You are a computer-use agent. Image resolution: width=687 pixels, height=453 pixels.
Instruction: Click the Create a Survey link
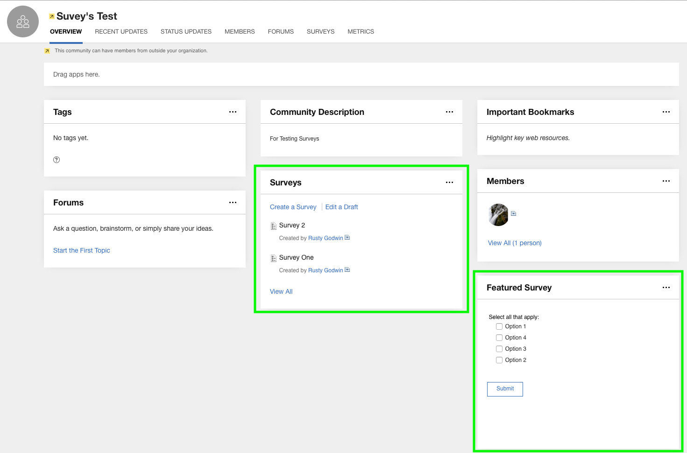pyautogui.click(x=293, y=207)
